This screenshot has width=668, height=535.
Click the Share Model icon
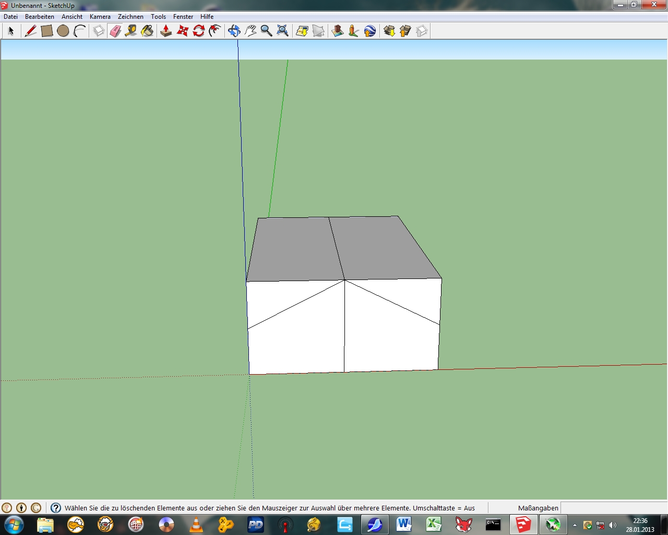405,31
